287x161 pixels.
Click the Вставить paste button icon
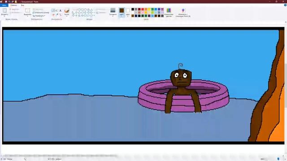coord(4,11)
